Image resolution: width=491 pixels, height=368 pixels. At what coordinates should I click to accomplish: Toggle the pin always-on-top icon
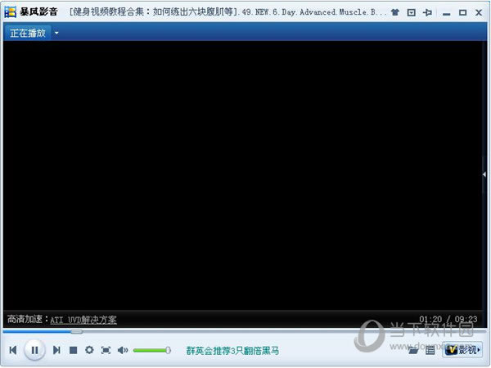pos(426,13)
